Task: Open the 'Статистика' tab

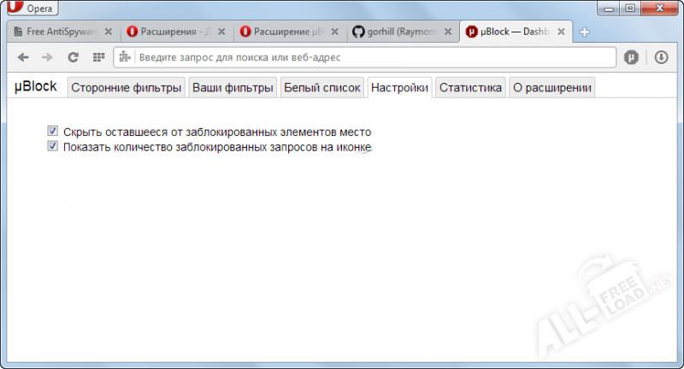Action: [470, 87]
